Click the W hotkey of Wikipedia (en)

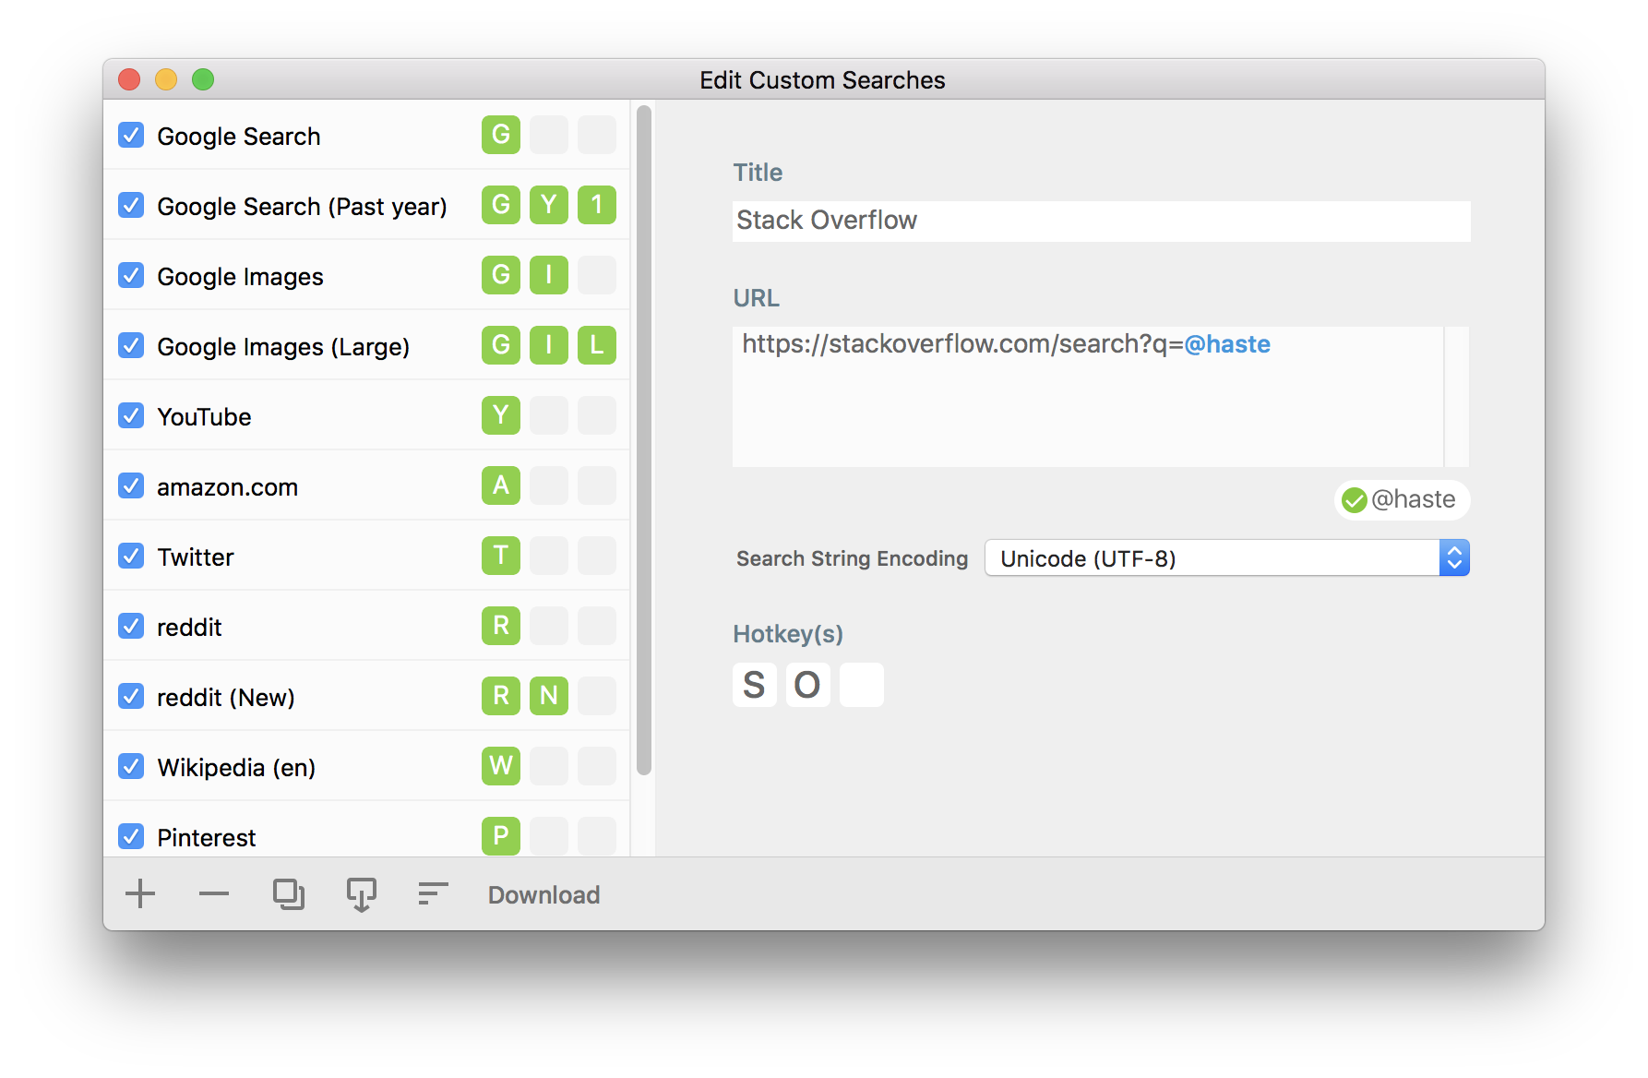(501, 766)
